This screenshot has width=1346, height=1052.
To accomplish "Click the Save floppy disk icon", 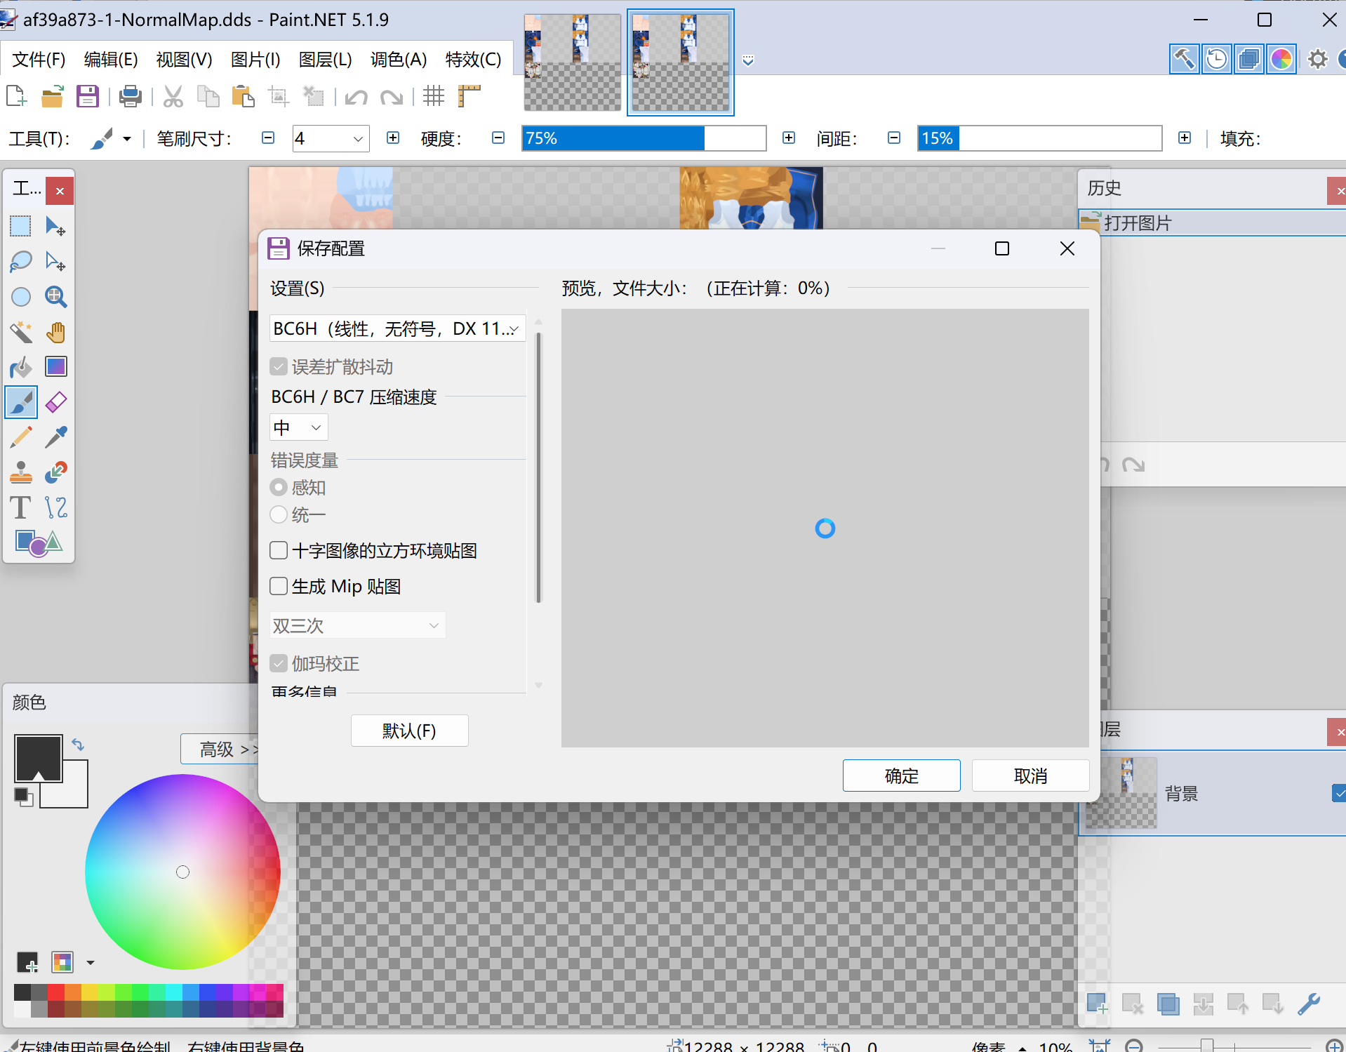I will [88, 96].
